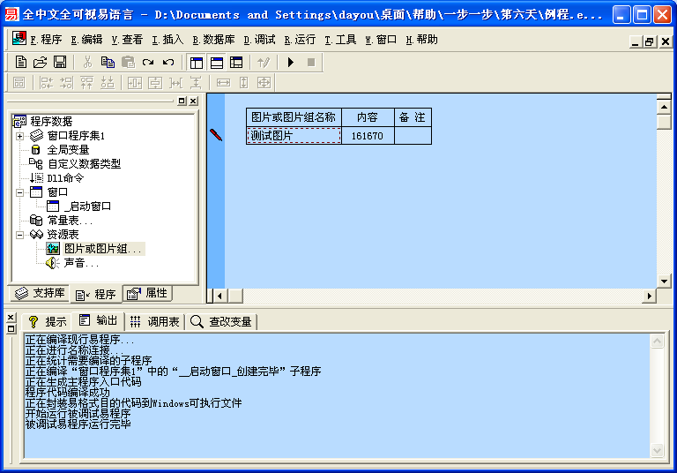The image size is (677, 473).
Task: Close the bottom output panel
Action: pyautogui.click(x=11, y=318)
